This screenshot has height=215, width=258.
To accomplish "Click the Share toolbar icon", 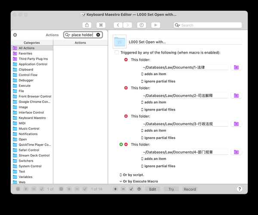I will (87, 25).
